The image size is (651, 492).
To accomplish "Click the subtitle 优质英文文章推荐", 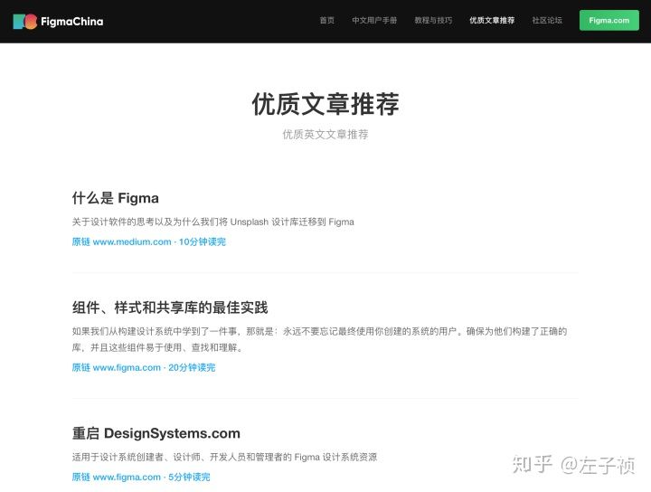I will point(325,134).
